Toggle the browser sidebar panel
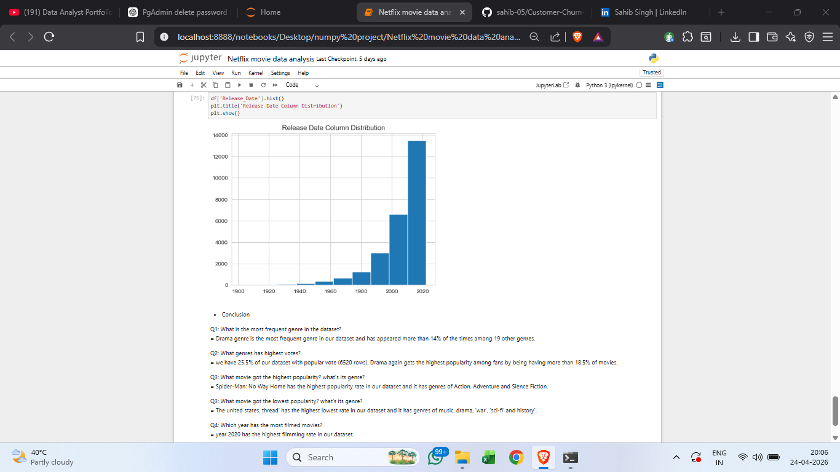840x472 pixels. [754, 37]
